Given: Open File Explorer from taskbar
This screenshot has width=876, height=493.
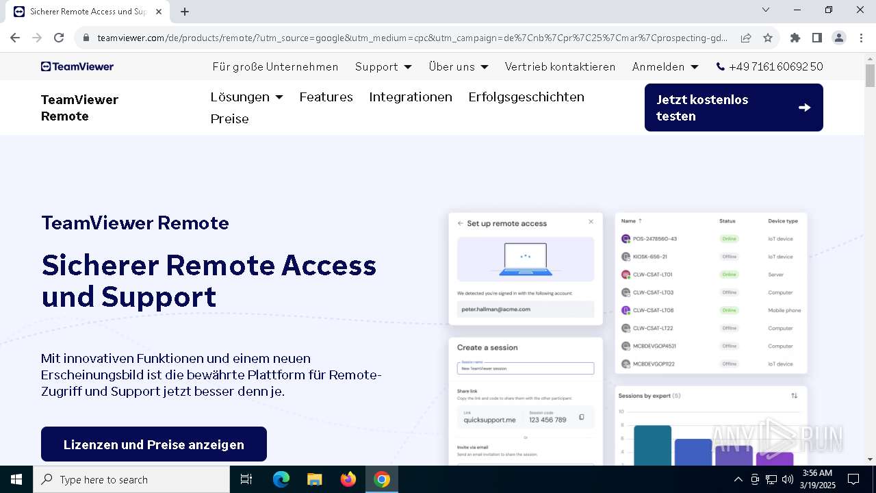Looking at the screenshot, I should click(315, 479).
